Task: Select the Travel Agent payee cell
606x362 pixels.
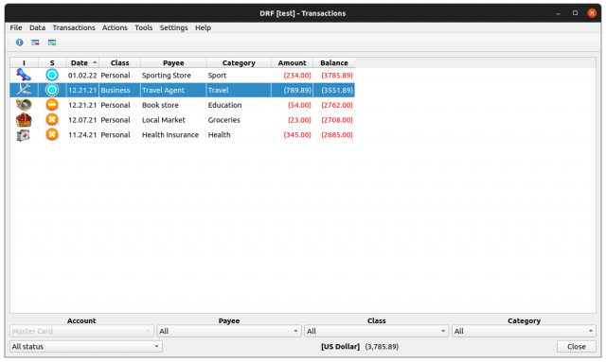Action: click(173, 90)
